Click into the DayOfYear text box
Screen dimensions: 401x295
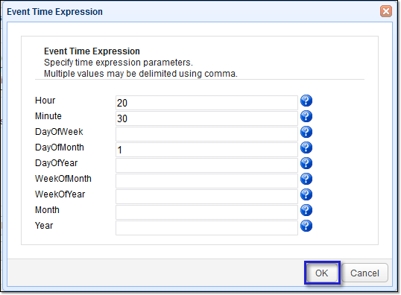coord(206,165)
